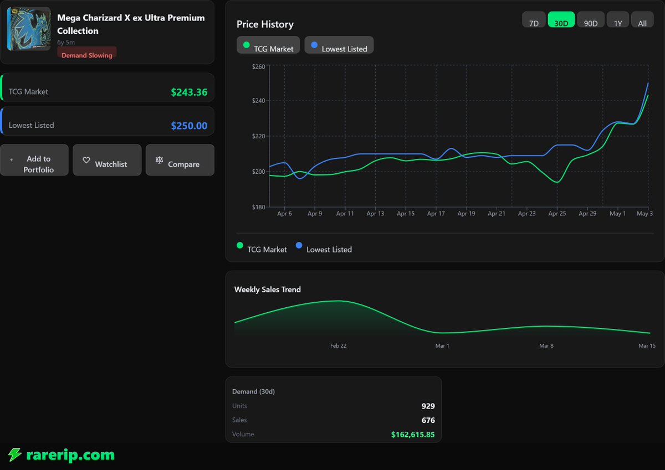665x470 pixels.
Task: Switch price history to 7D range
Action: pos(534,20)
